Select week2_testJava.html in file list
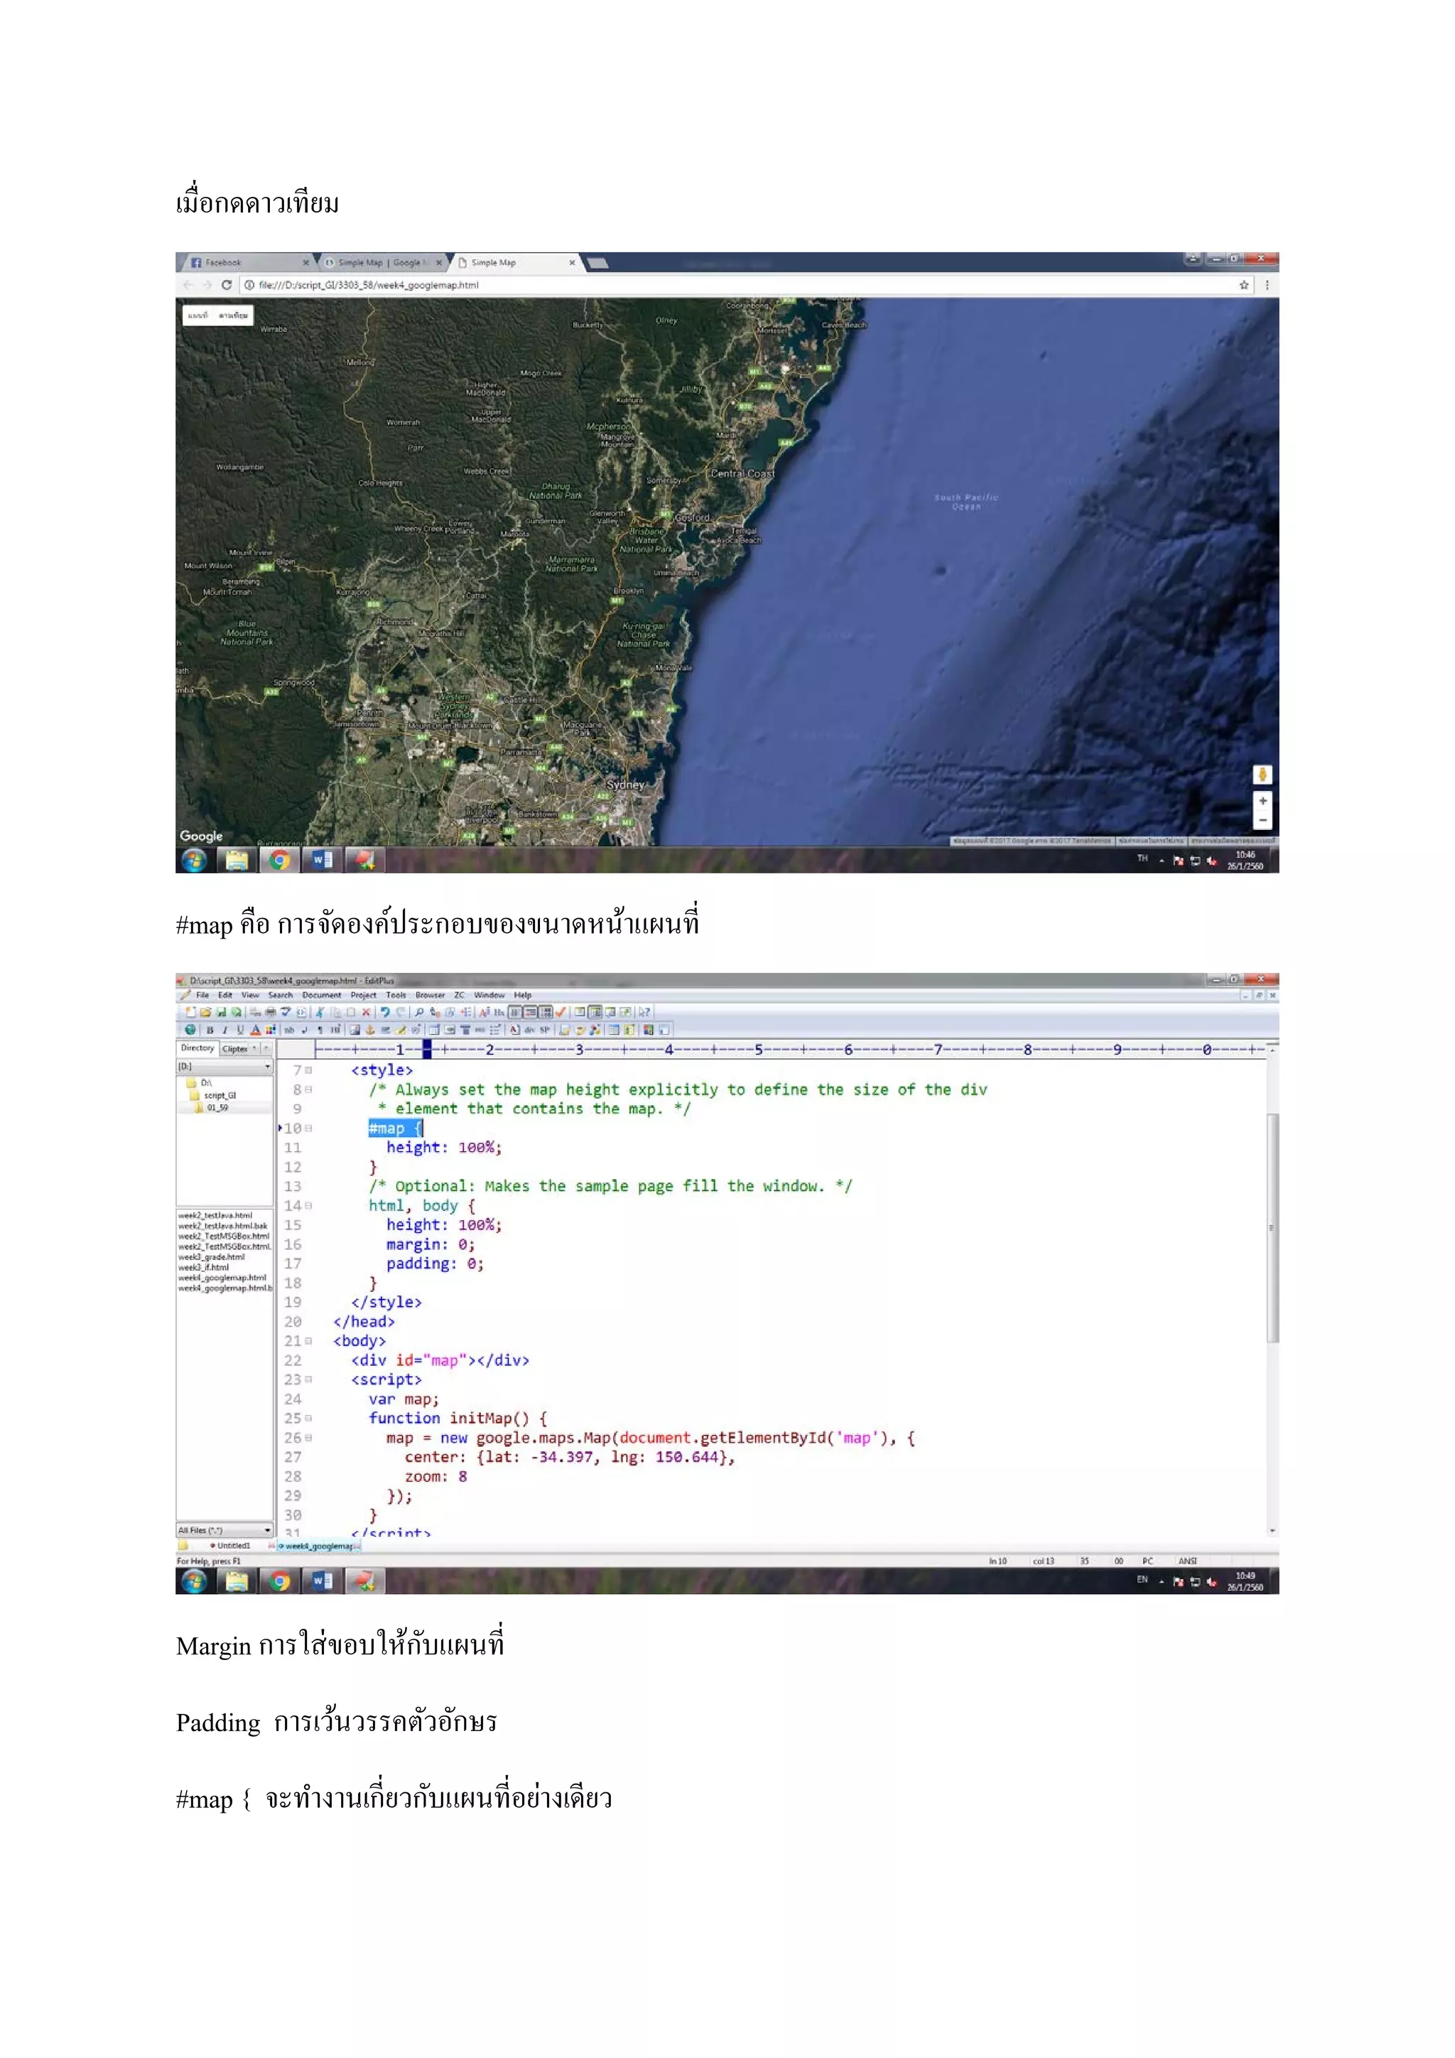 pos(215,1215)
